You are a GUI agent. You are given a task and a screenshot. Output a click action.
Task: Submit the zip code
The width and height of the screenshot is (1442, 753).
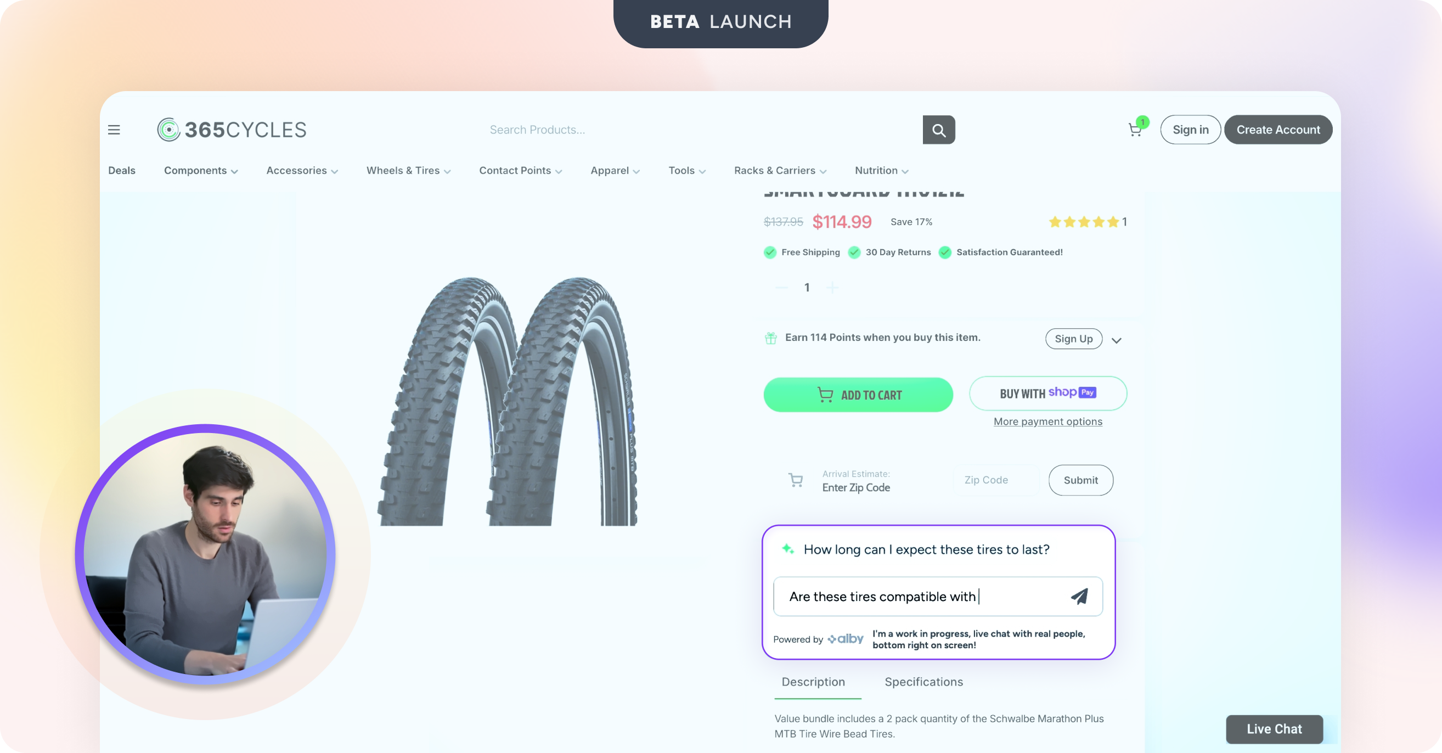pos(1081,480)
